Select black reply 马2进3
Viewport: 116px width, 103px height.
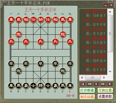pyautogui.click(x=96, y=43)
